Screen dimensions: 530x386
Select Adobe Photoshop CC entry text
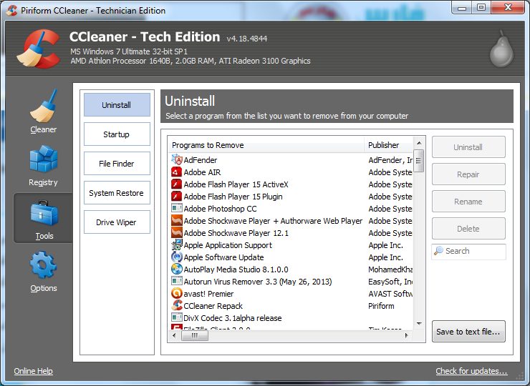point(220,209)
